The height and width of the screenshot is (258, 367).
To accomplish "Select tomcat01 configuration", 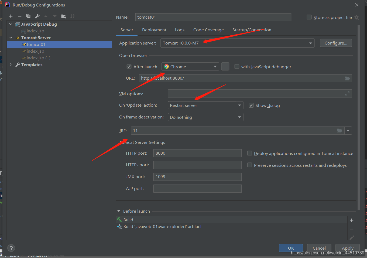I will pos(59,44).
